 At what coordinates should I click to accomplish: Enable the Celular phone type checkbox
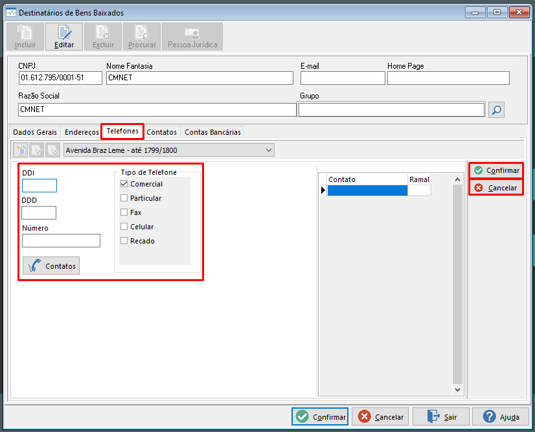tap(124, 227)
